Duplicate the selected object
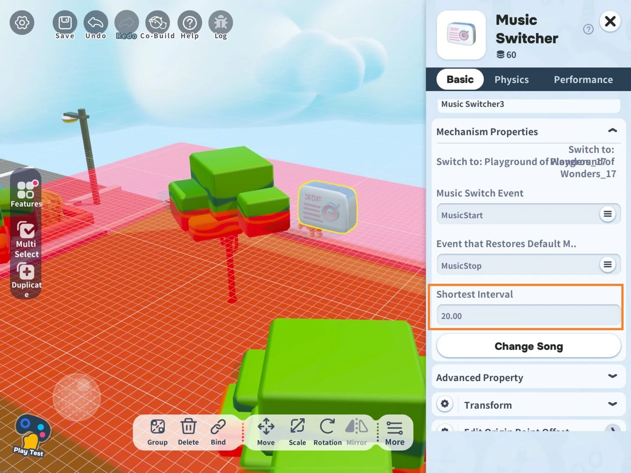Image resolution: width=631 pixels, height=473 pixels. click(x=26, y=280)
